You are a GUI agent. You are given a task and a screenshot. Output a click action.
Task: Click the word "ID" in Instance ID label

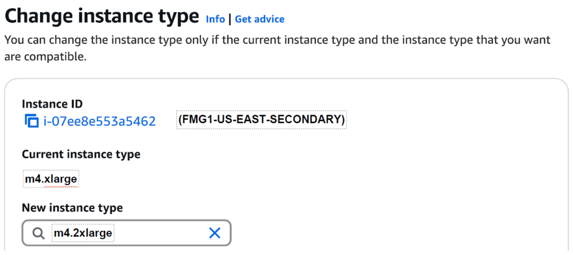75,104
